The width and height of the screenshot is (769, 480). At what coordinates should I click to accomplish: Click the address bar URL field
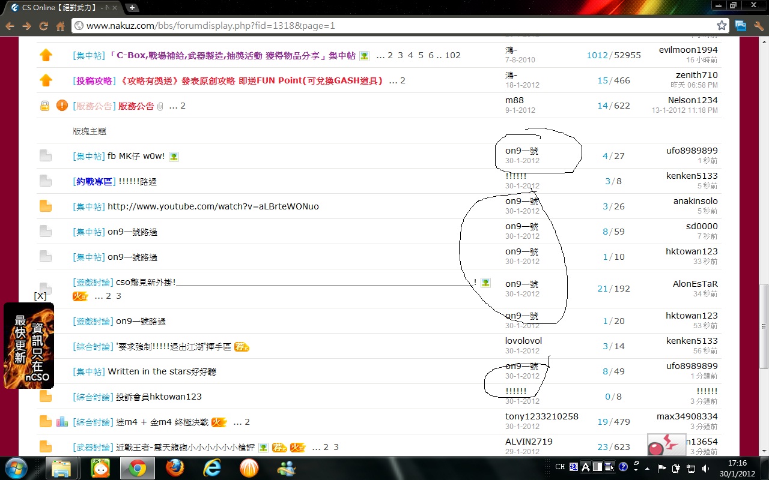(391, 26)
